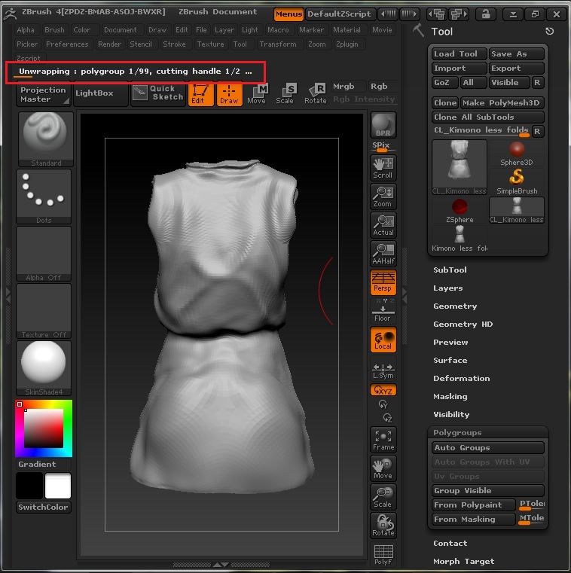The width and height of the screenshot is (571, 573).
Task: Click the Actual size icon
Action: pos(383,225)
